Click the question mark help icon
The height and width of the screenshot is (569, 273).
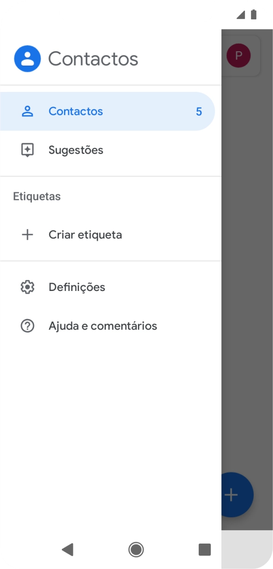28,326
